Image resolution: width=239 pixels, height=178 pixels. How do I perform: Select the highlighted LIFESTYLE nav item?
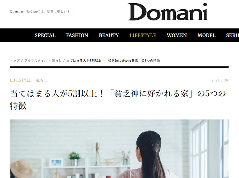coord(143,35)
